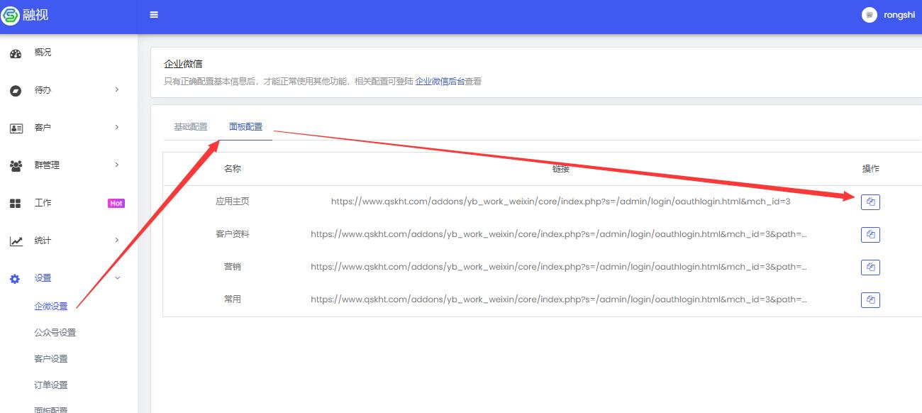The image size is (922, 413).
Task: Click the 链接 column header
Action: pyautogui.click(x=561, y=169)
